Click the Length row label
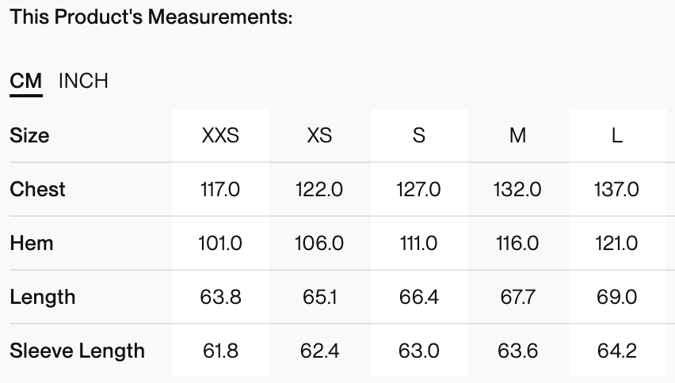 click(43, 297)
